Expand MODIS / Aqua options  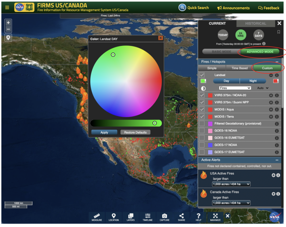[271, 109]
